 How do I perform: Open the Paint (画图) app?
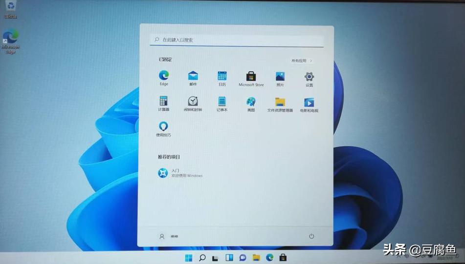[251, 104]
